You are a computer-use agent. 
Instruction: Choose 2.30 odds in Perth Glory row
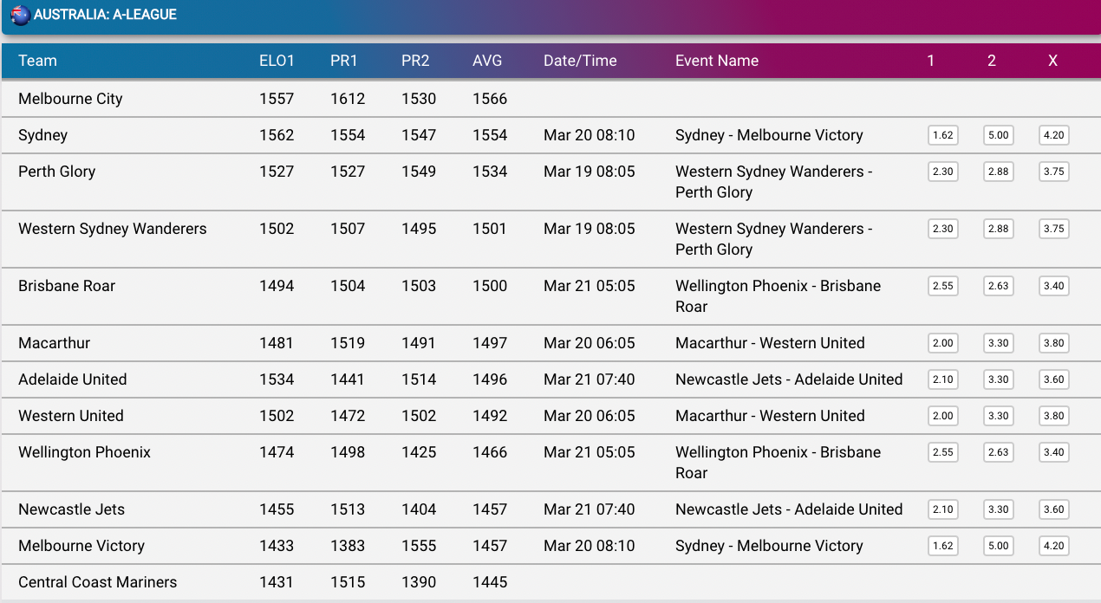942,172
